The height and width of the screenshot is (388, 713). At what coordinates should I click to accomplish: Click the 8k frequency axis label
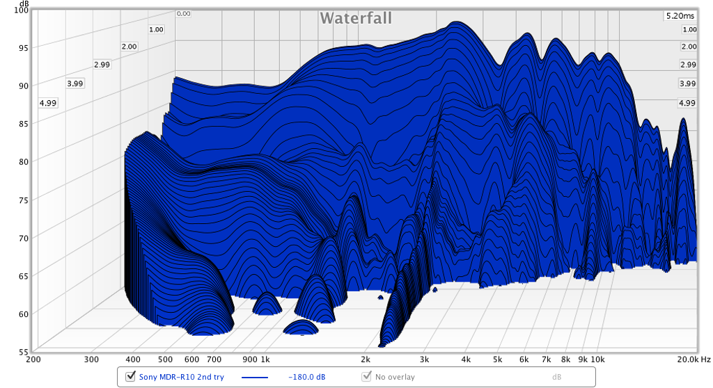pyautogui.click(x=565, y=359)
